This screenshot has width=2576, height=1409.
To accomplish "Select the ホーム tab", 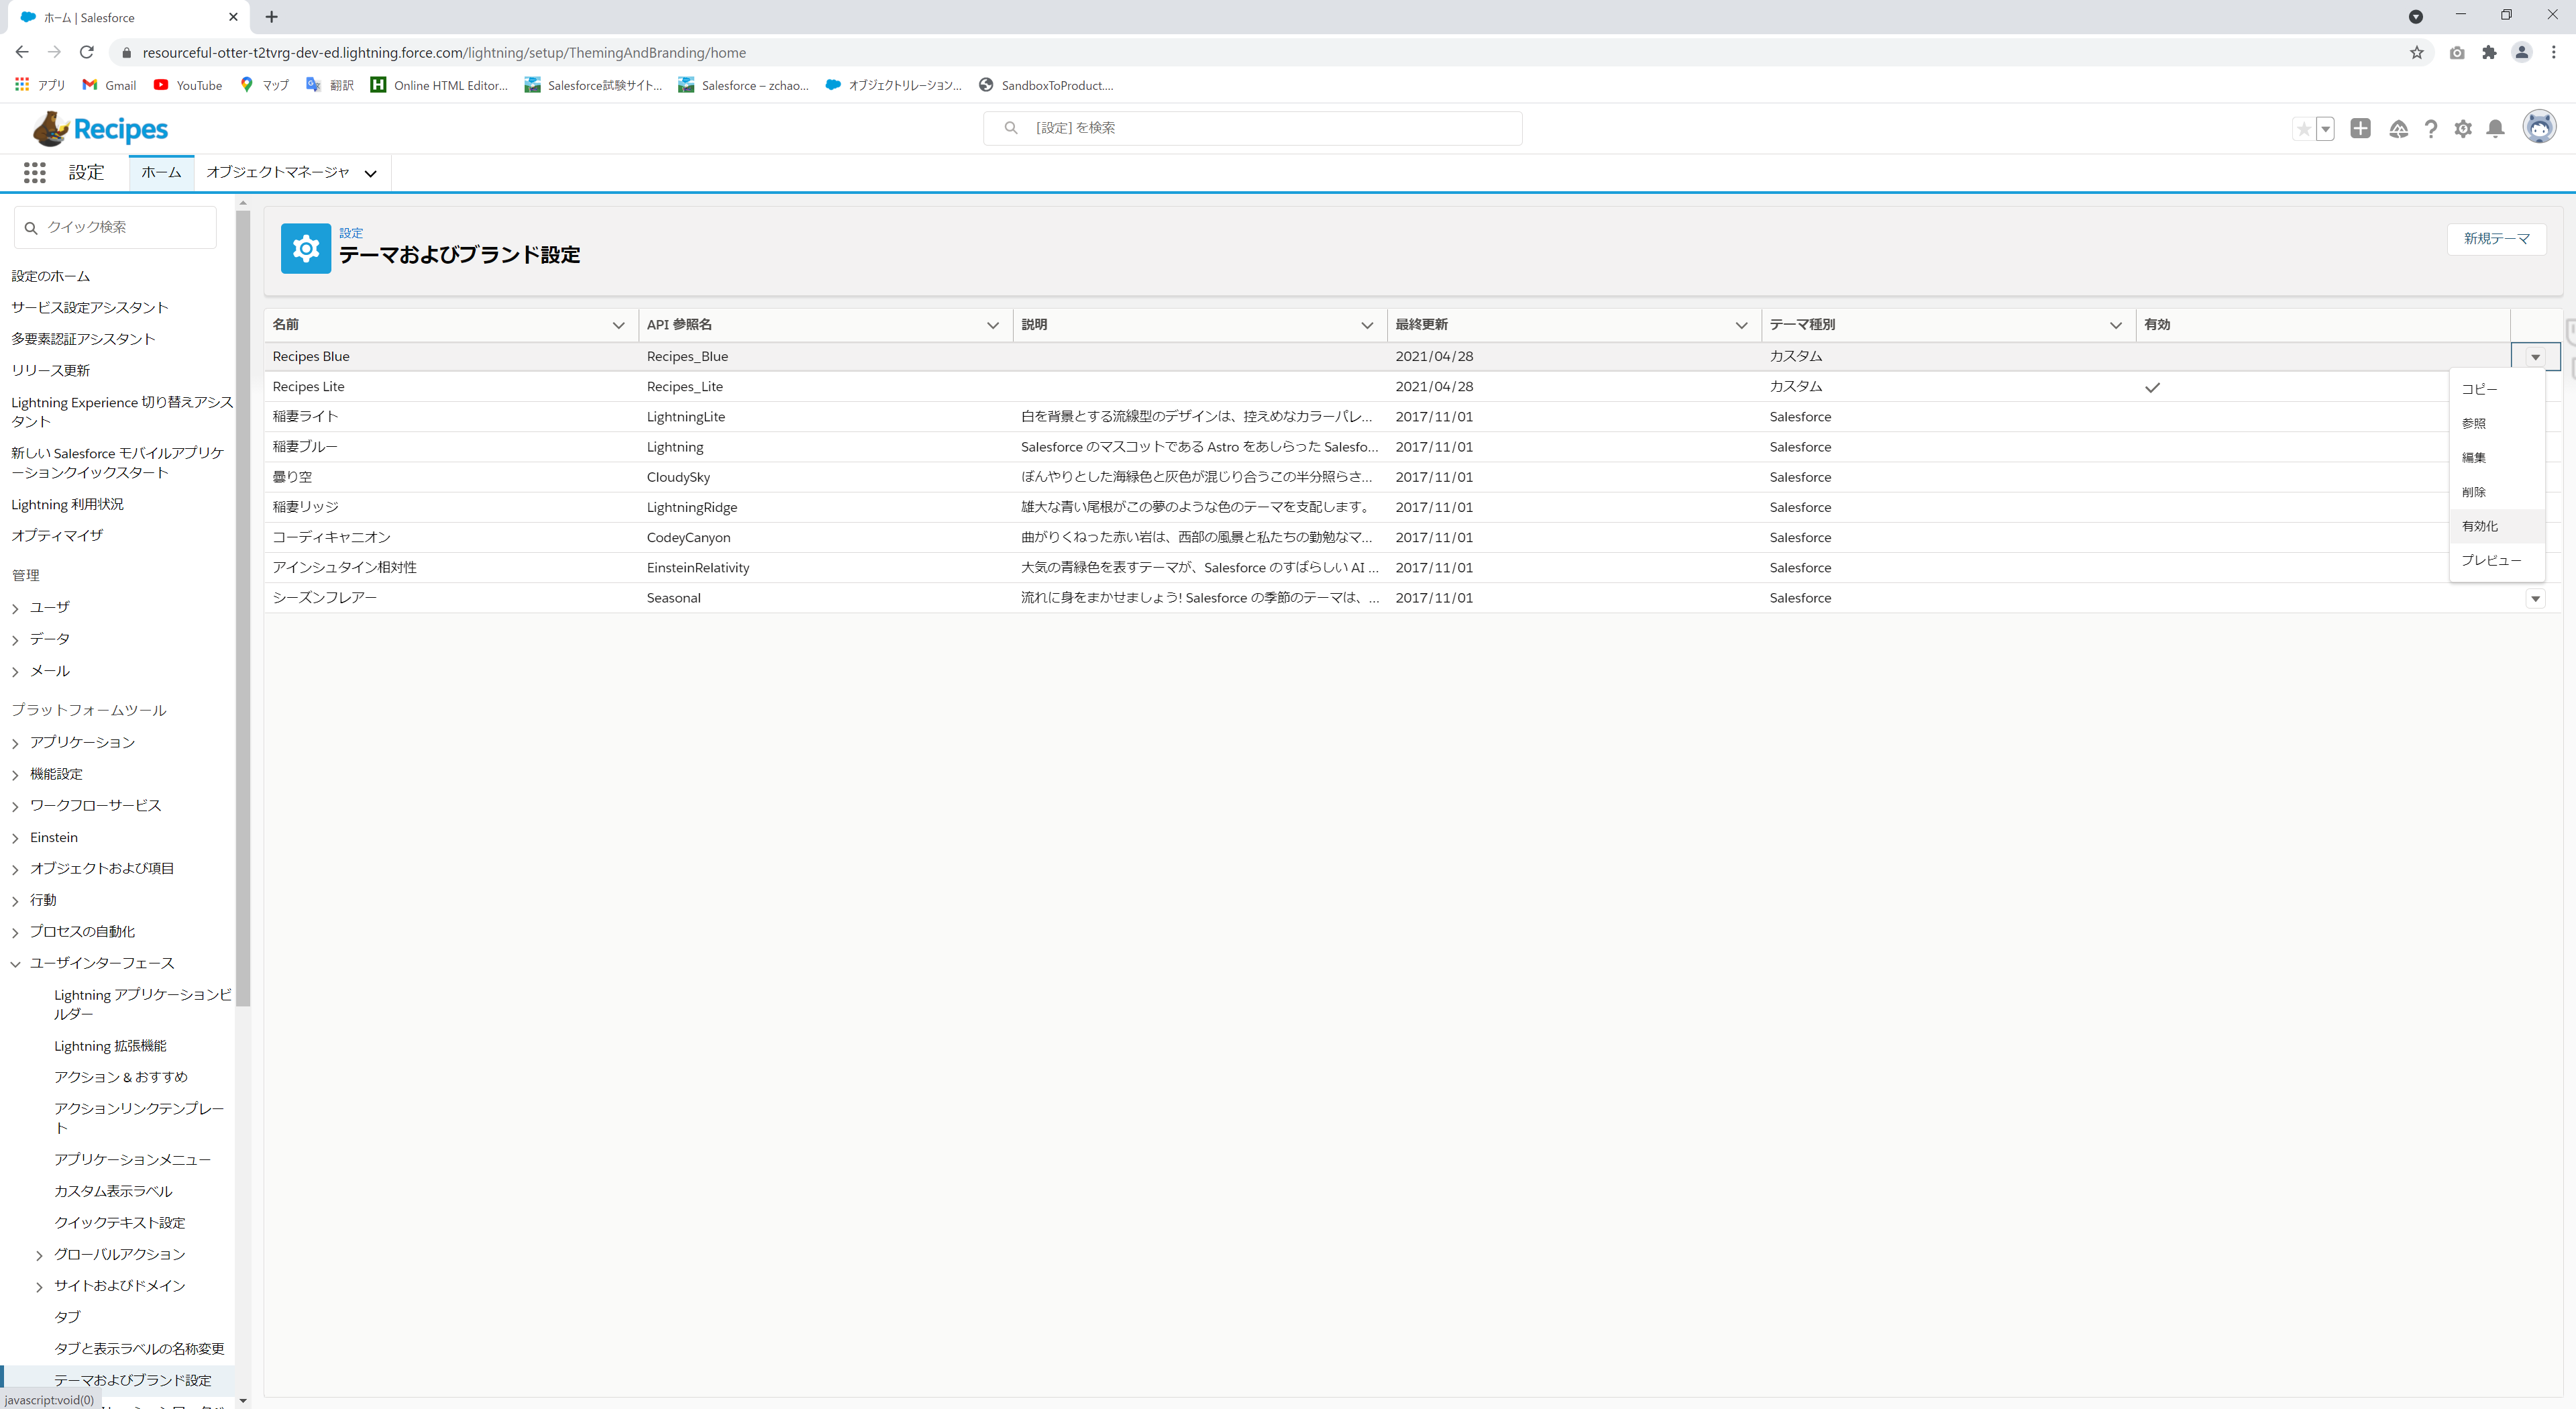I will 161,172.
